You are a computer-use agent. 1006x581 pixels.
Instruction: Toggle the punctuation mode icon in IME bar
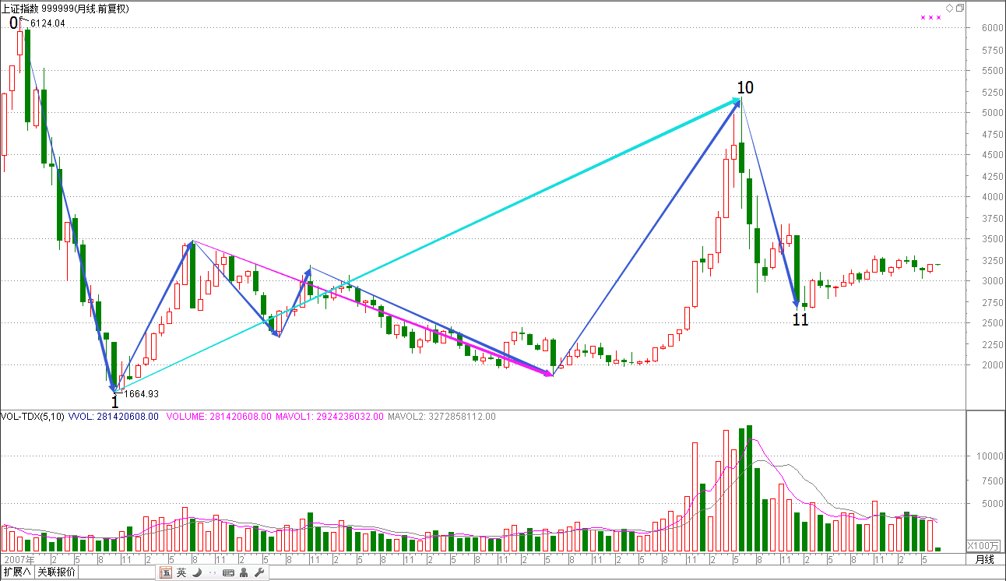click(213, 572)
